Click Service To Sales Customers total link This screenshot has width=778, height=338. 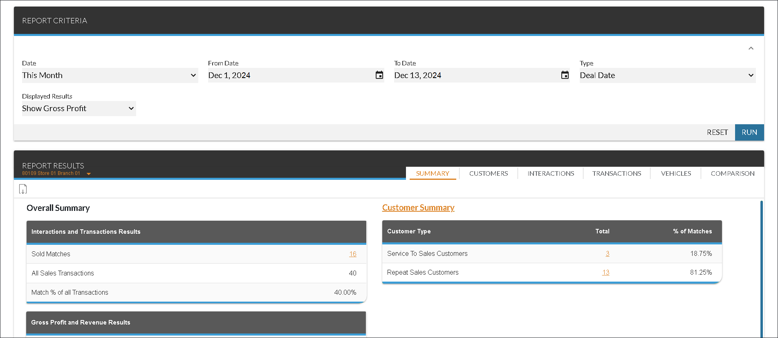pos(607,253)
